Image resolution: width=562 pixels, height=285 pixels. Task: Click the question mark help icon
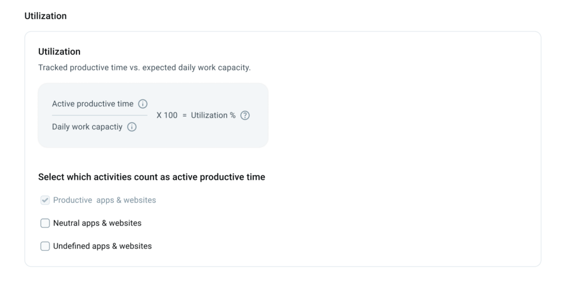[x=245, y=115]
